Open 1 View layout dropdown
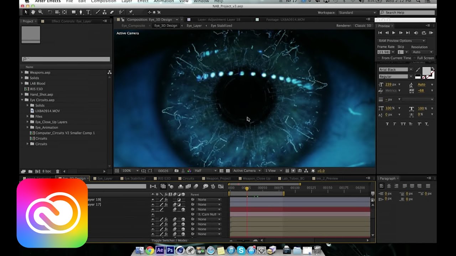The height and width of the screenshot is (256, 456). tap(274, 171)
